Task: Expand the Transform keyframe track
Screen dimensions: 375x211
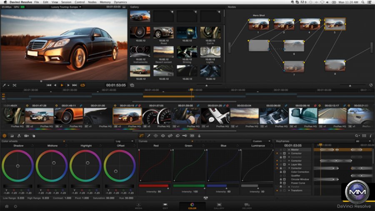Action: 288,191
